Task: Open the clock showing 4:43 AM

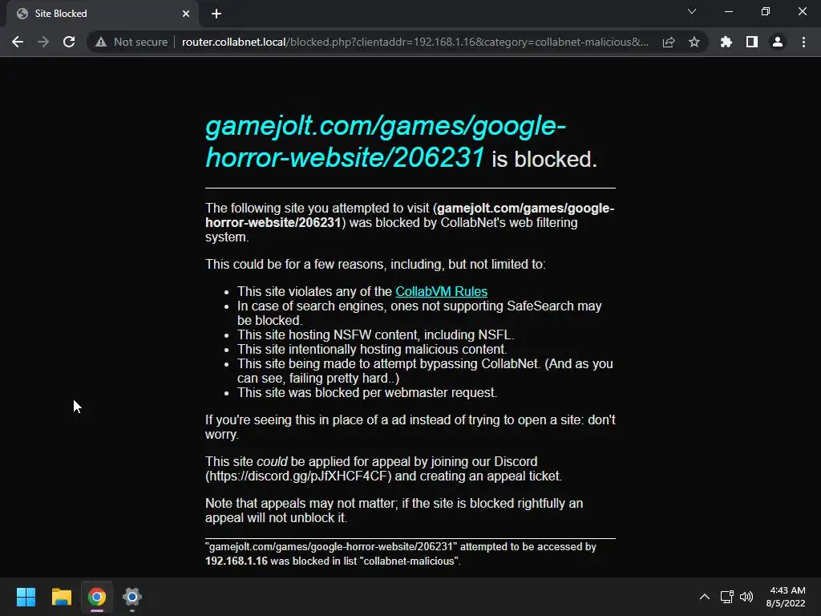Action: click(786, 597)
